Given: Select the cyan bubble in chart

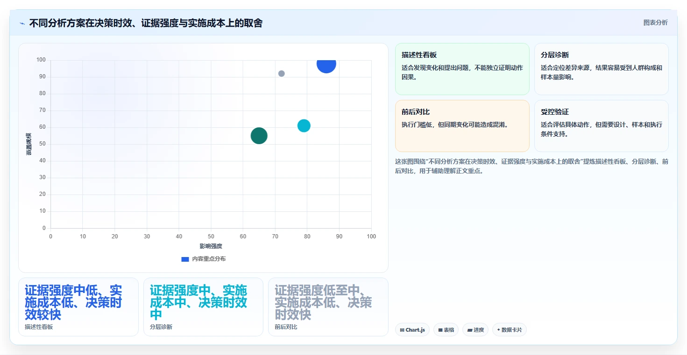Looking at the screenshot, I should (304, 125).
